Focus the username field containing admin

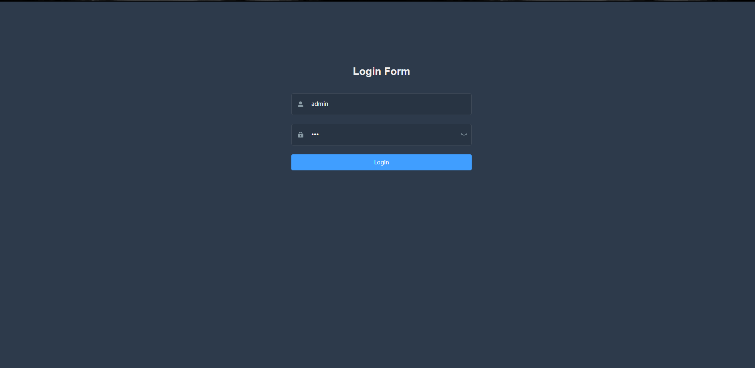(x=381, y=104)
